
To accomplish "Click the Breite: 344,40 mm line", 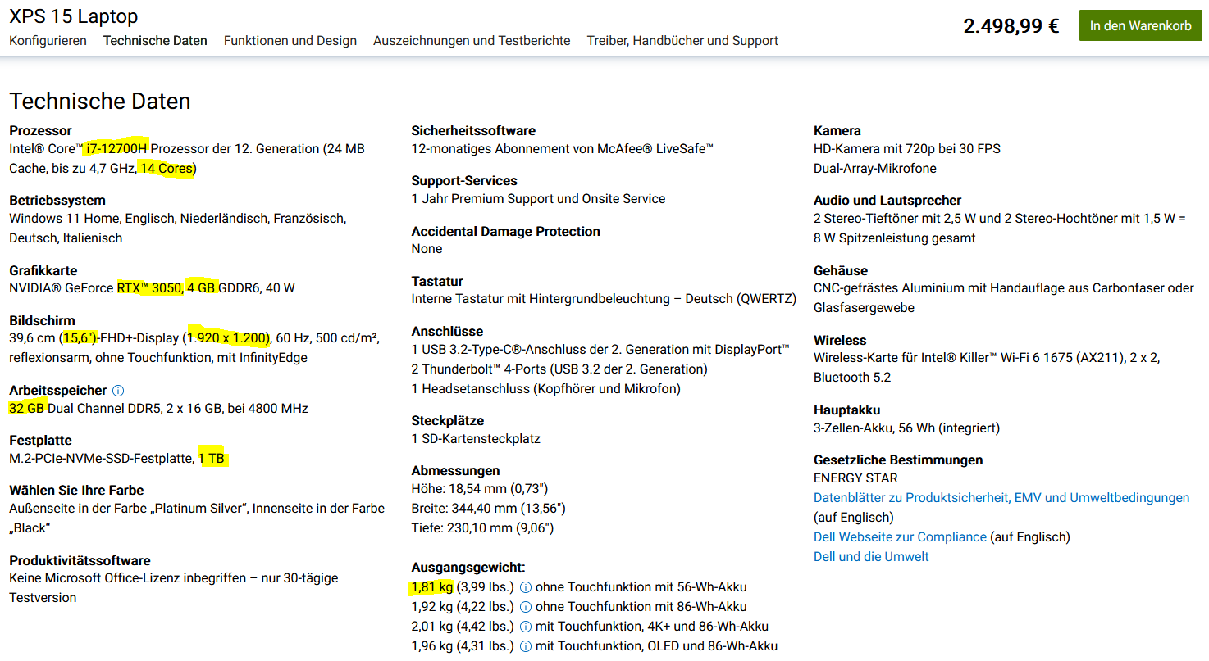I will coord(488,508).
